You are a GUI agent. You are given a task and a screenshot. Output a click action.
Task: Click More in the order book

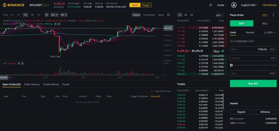216,51
